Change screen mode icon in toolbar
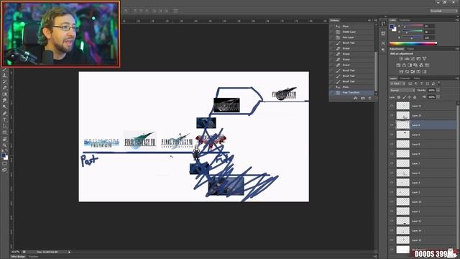 coord(4,170)
